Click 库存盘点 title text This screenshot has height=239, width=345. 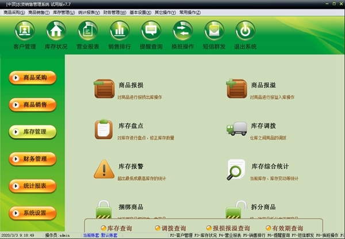click(x=131, y=126)
